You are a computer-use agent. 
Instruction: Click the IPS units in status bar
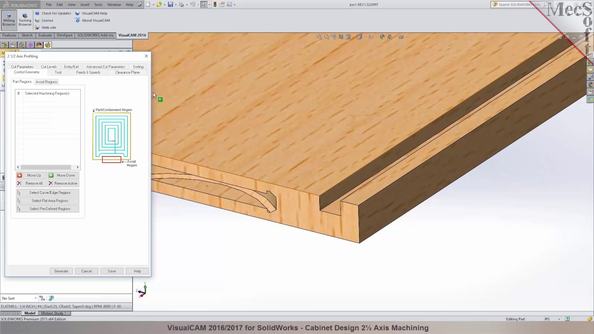(547, 319)
